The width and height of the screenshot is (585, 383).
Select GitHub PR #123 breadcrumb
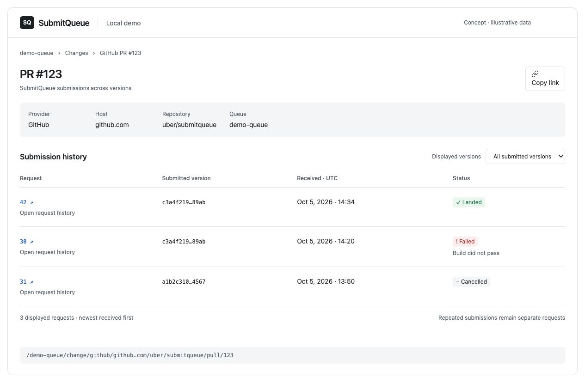pyautogui.click(x=121, y=53)
